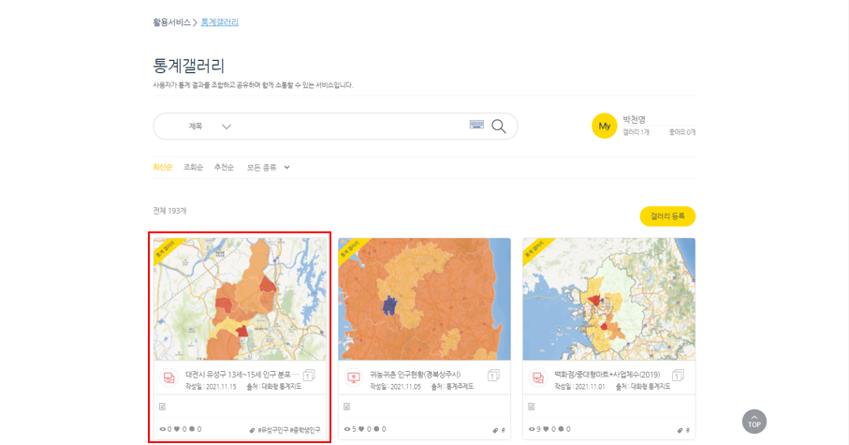Sort by 추천순
This screenshot has height=445, width=849.
(x=224, y=168)
